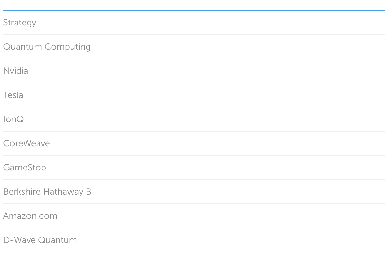Open the Tesla stock page
The image size is (388, 255).
[x=13, y=95]
